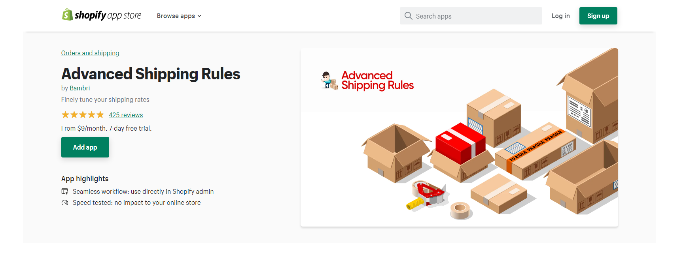The height and width of the screenshot is (253, 685).
Task: Click the red box in the illustration
Action: click(460, 143)
